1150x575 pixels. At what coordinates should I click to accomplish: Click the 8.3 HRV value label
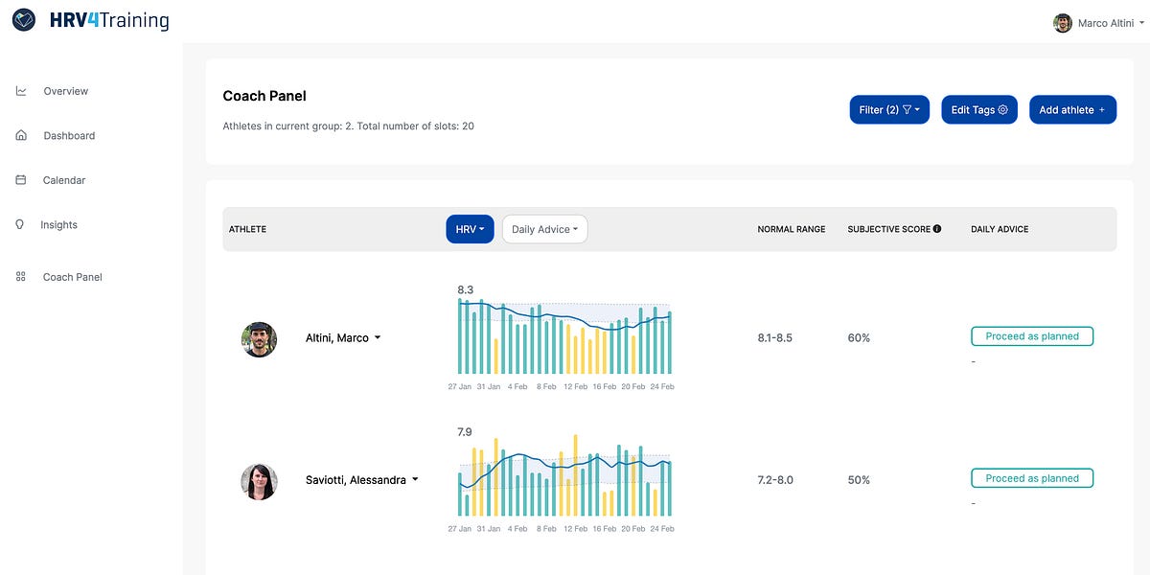coord(466,289)
